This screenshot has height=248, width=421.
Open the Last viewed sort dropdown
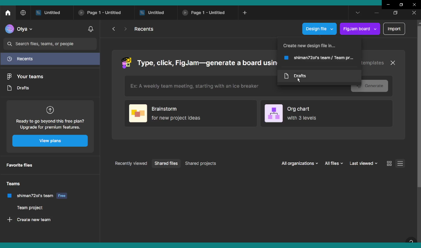click(363, 164)
